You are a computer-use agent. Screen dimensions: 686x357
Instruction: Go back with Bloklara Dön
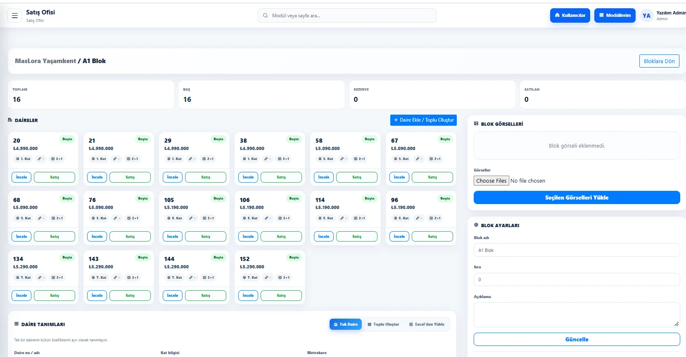[659, 61]
